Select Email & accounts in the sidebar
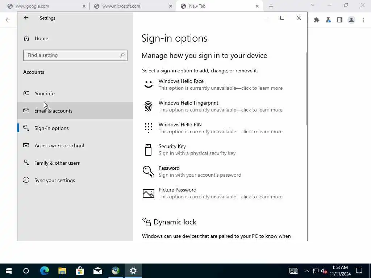Image resolution: width=371 pixels, height=278 pixels. [x=75, y=111]
